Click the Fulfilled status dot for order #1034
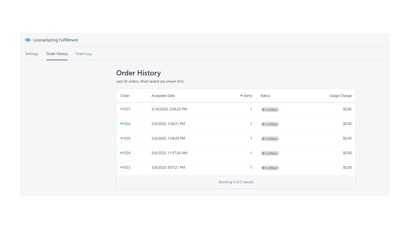Viewport: 410px width, 230px height. click(x=263, y=153)
